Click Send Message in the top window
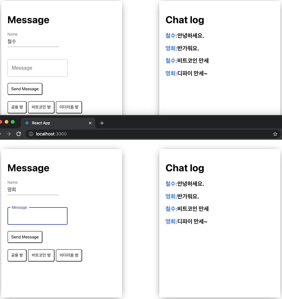This screenshot has height=299, width=282. 25,89
